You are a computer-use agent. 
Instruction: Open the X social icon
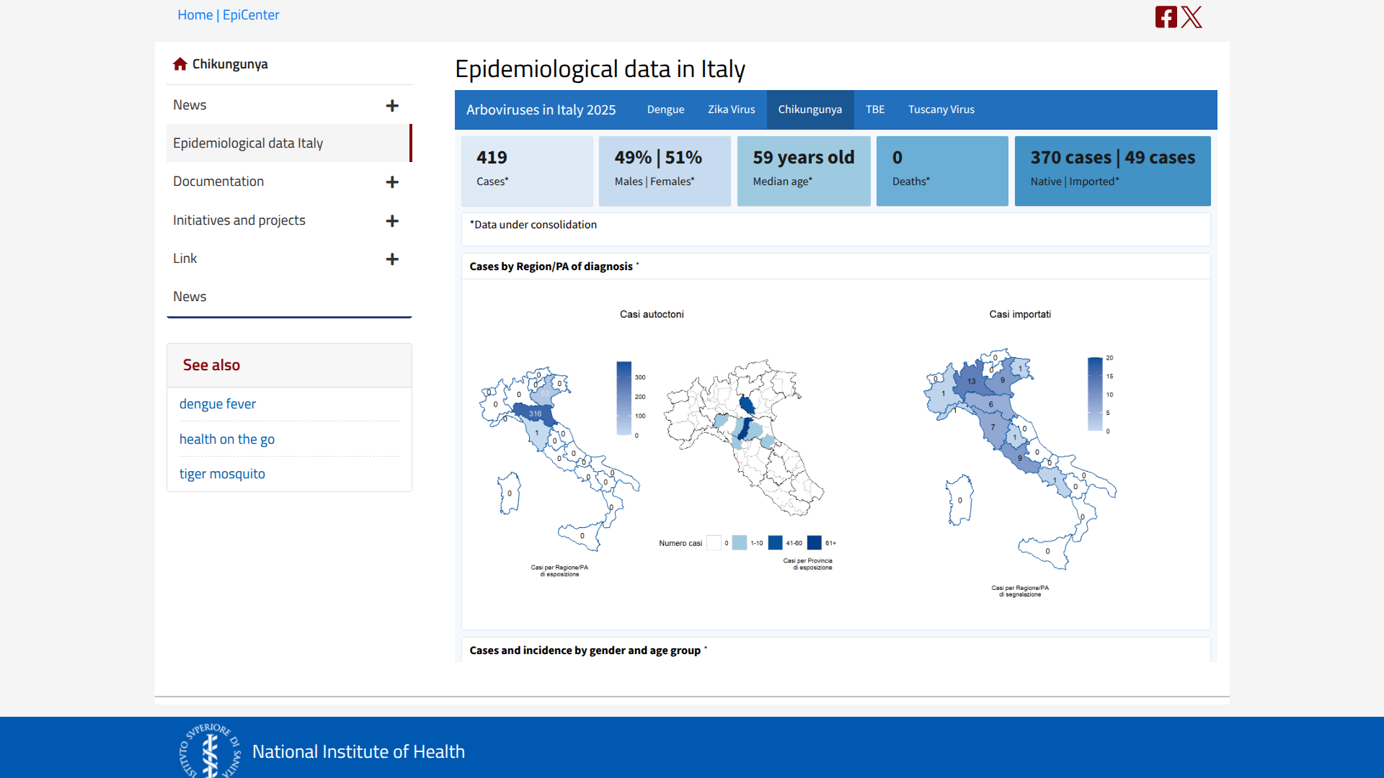click(x=1192, y=17)
